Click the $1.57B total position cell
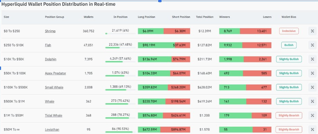Screen dimensions: 318x134 [205, 129]
